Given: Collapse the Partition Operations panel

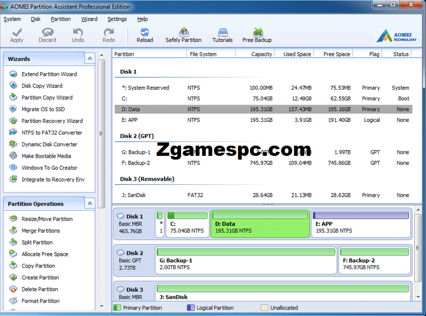Looking at the screenshot, I should [90, 203].
